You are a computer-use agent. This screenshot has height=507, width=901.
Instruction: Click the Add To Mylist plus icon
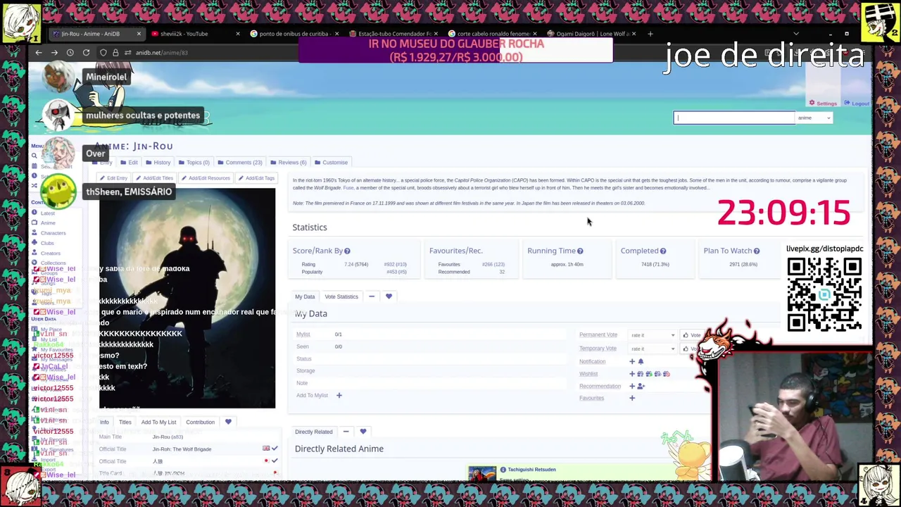click(339, 396)
